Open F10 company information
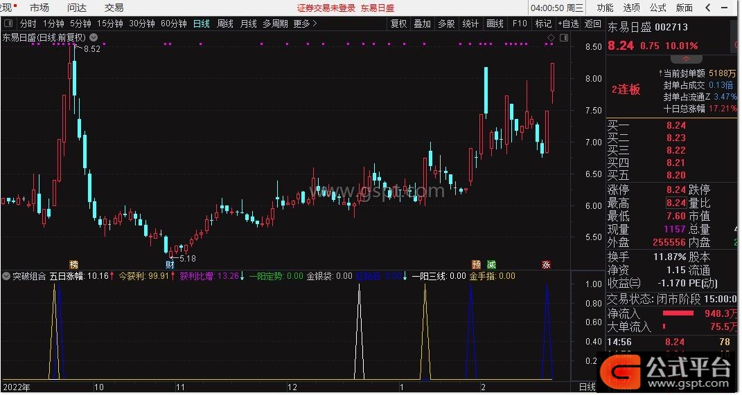Screen dimensions: 742x395 520,24
